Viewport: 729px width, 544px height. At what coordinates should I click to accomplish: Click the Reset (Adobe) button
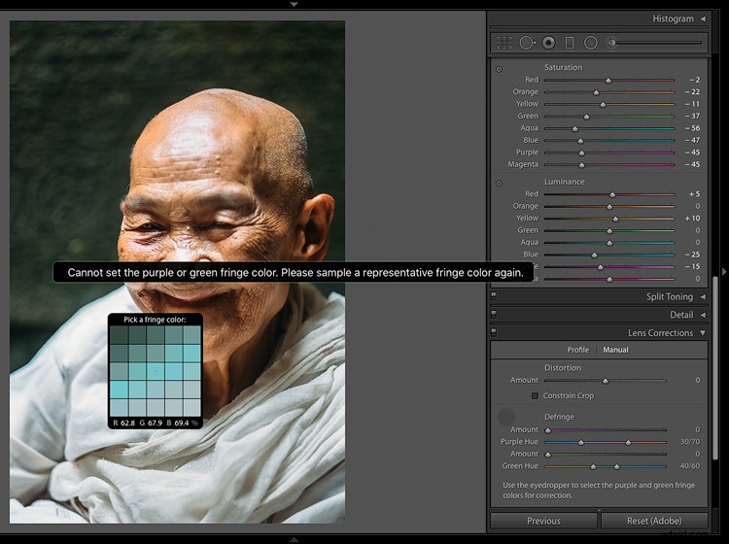tap(654, 521)
